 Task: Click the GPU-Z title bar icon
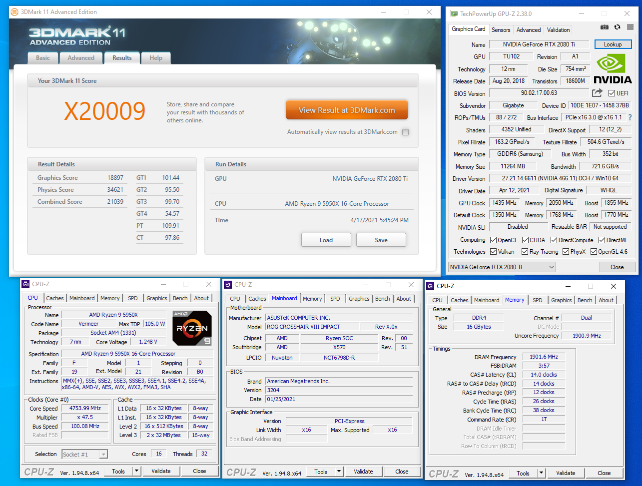click(454, 13)
